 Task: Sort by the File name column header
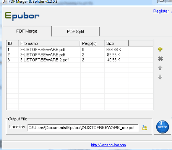(49, 43)
